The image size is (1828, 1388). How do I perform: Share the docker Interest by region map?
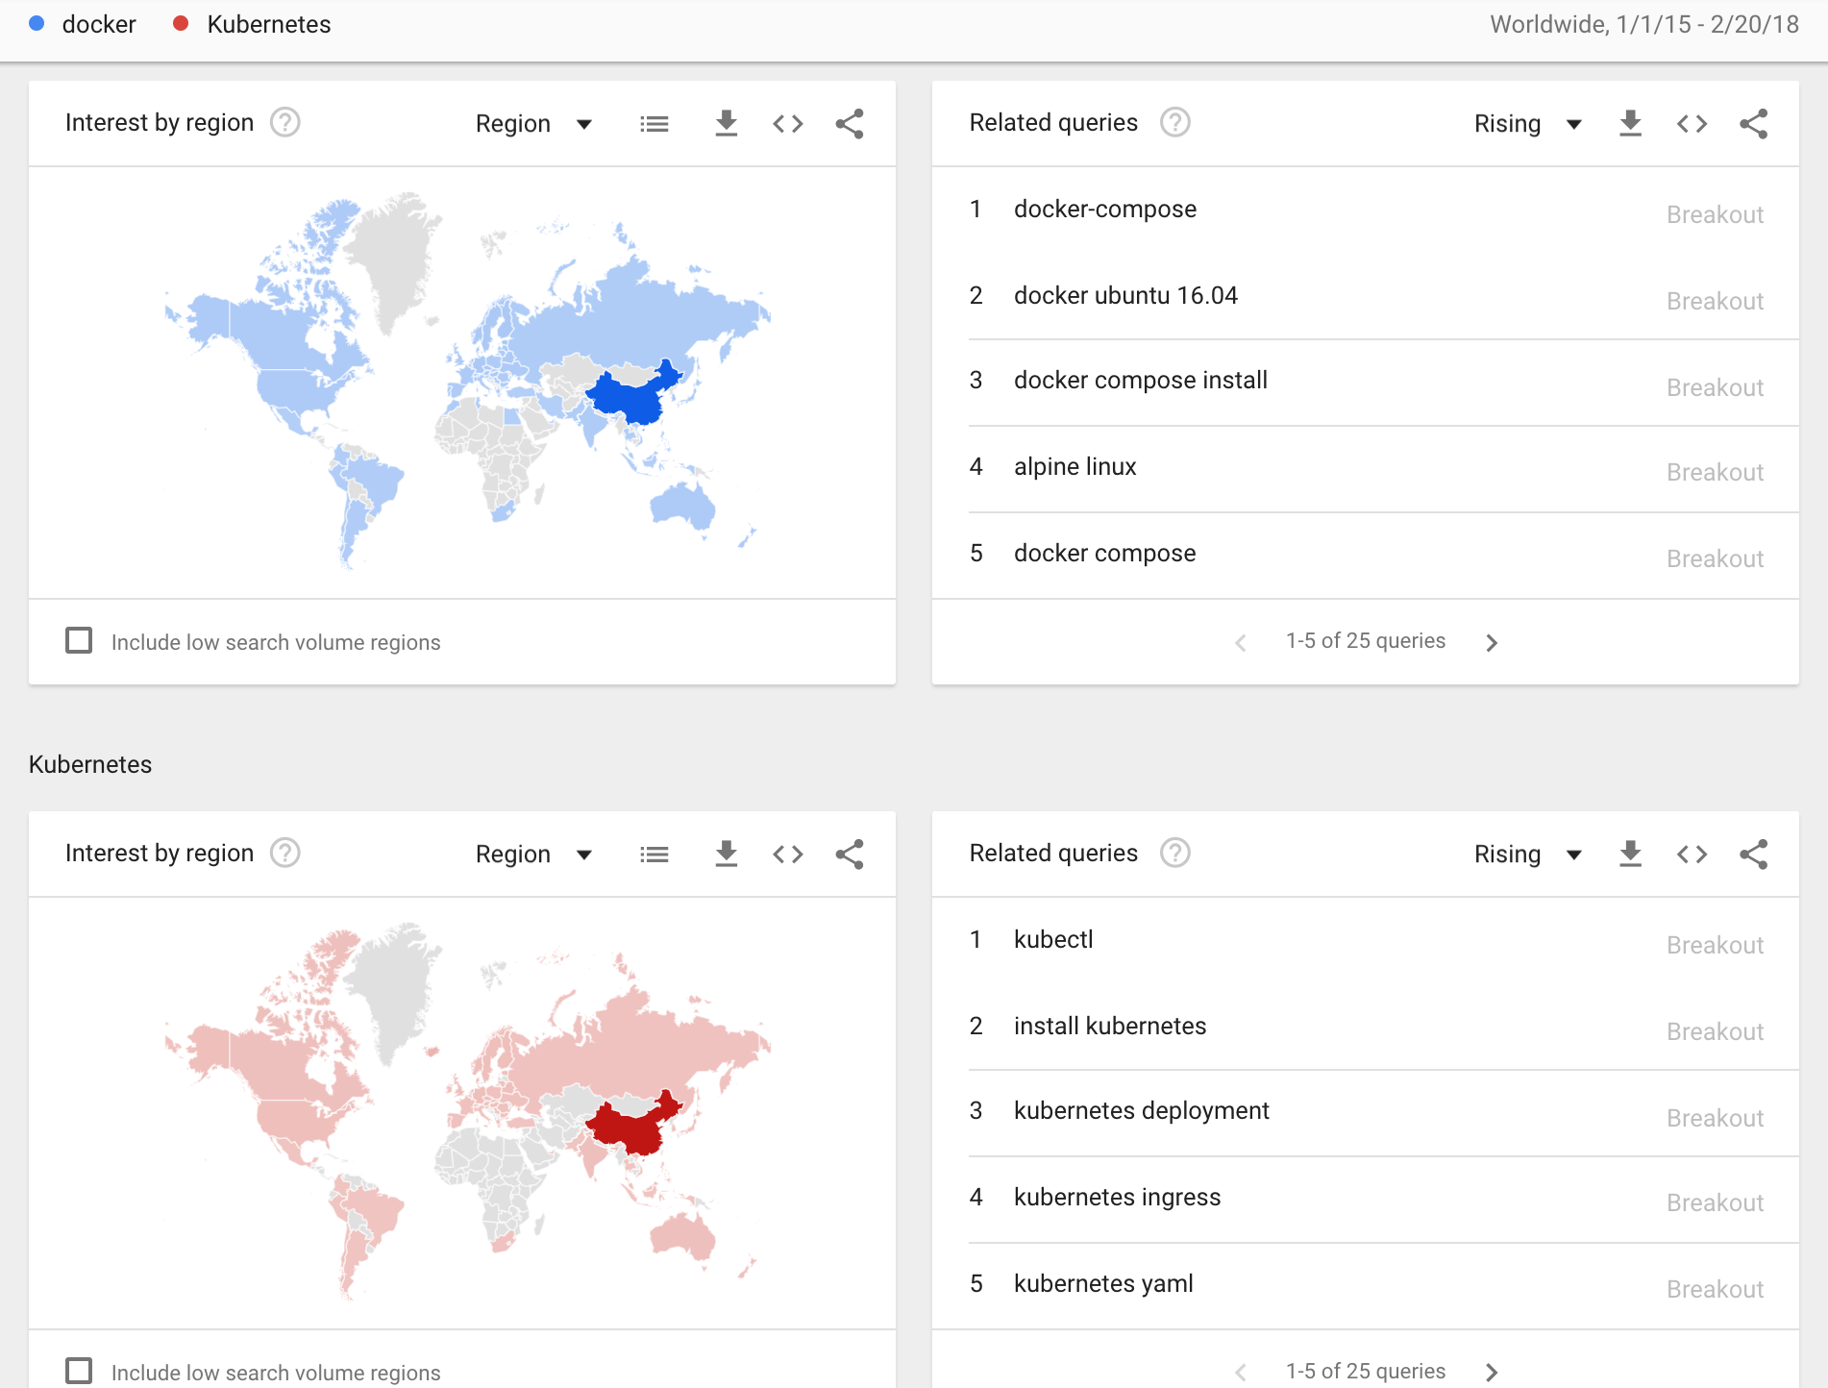click(850, 123)
